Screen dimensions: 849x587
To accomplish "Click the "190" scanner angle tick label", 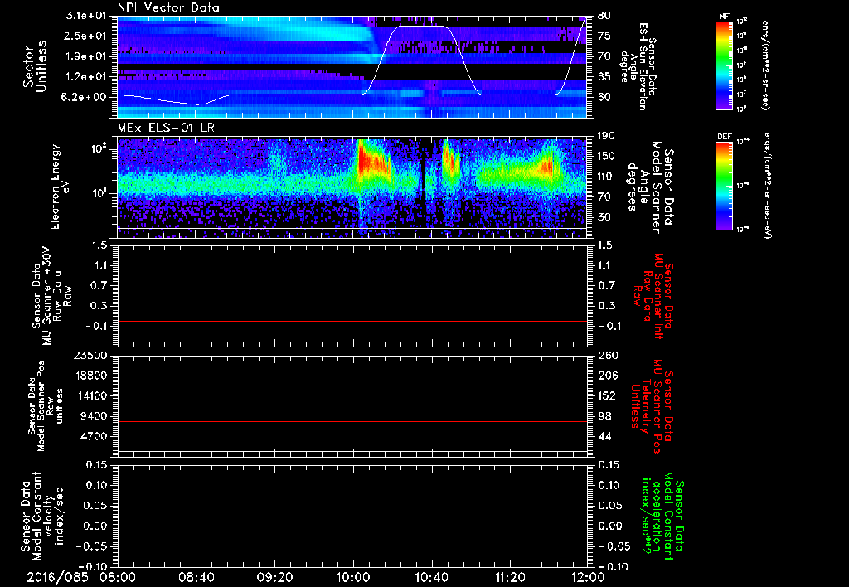I will (x=608, y=136).
